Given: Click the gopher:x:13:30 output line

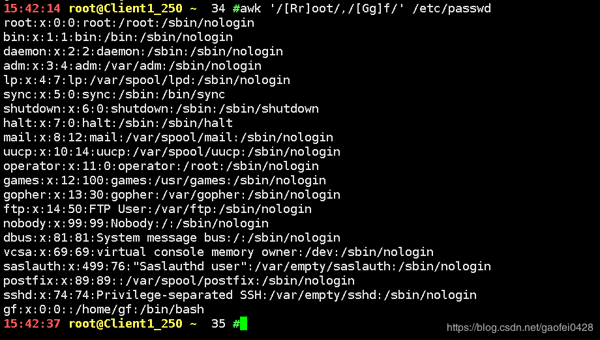Looking at the screenshot, I should 172,195.
